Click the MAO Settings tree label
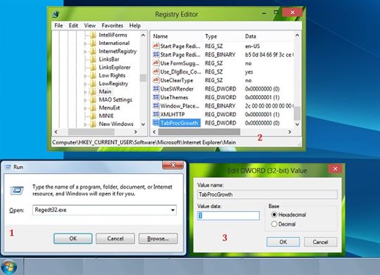The image size is (380, 275). coord(115,100)
